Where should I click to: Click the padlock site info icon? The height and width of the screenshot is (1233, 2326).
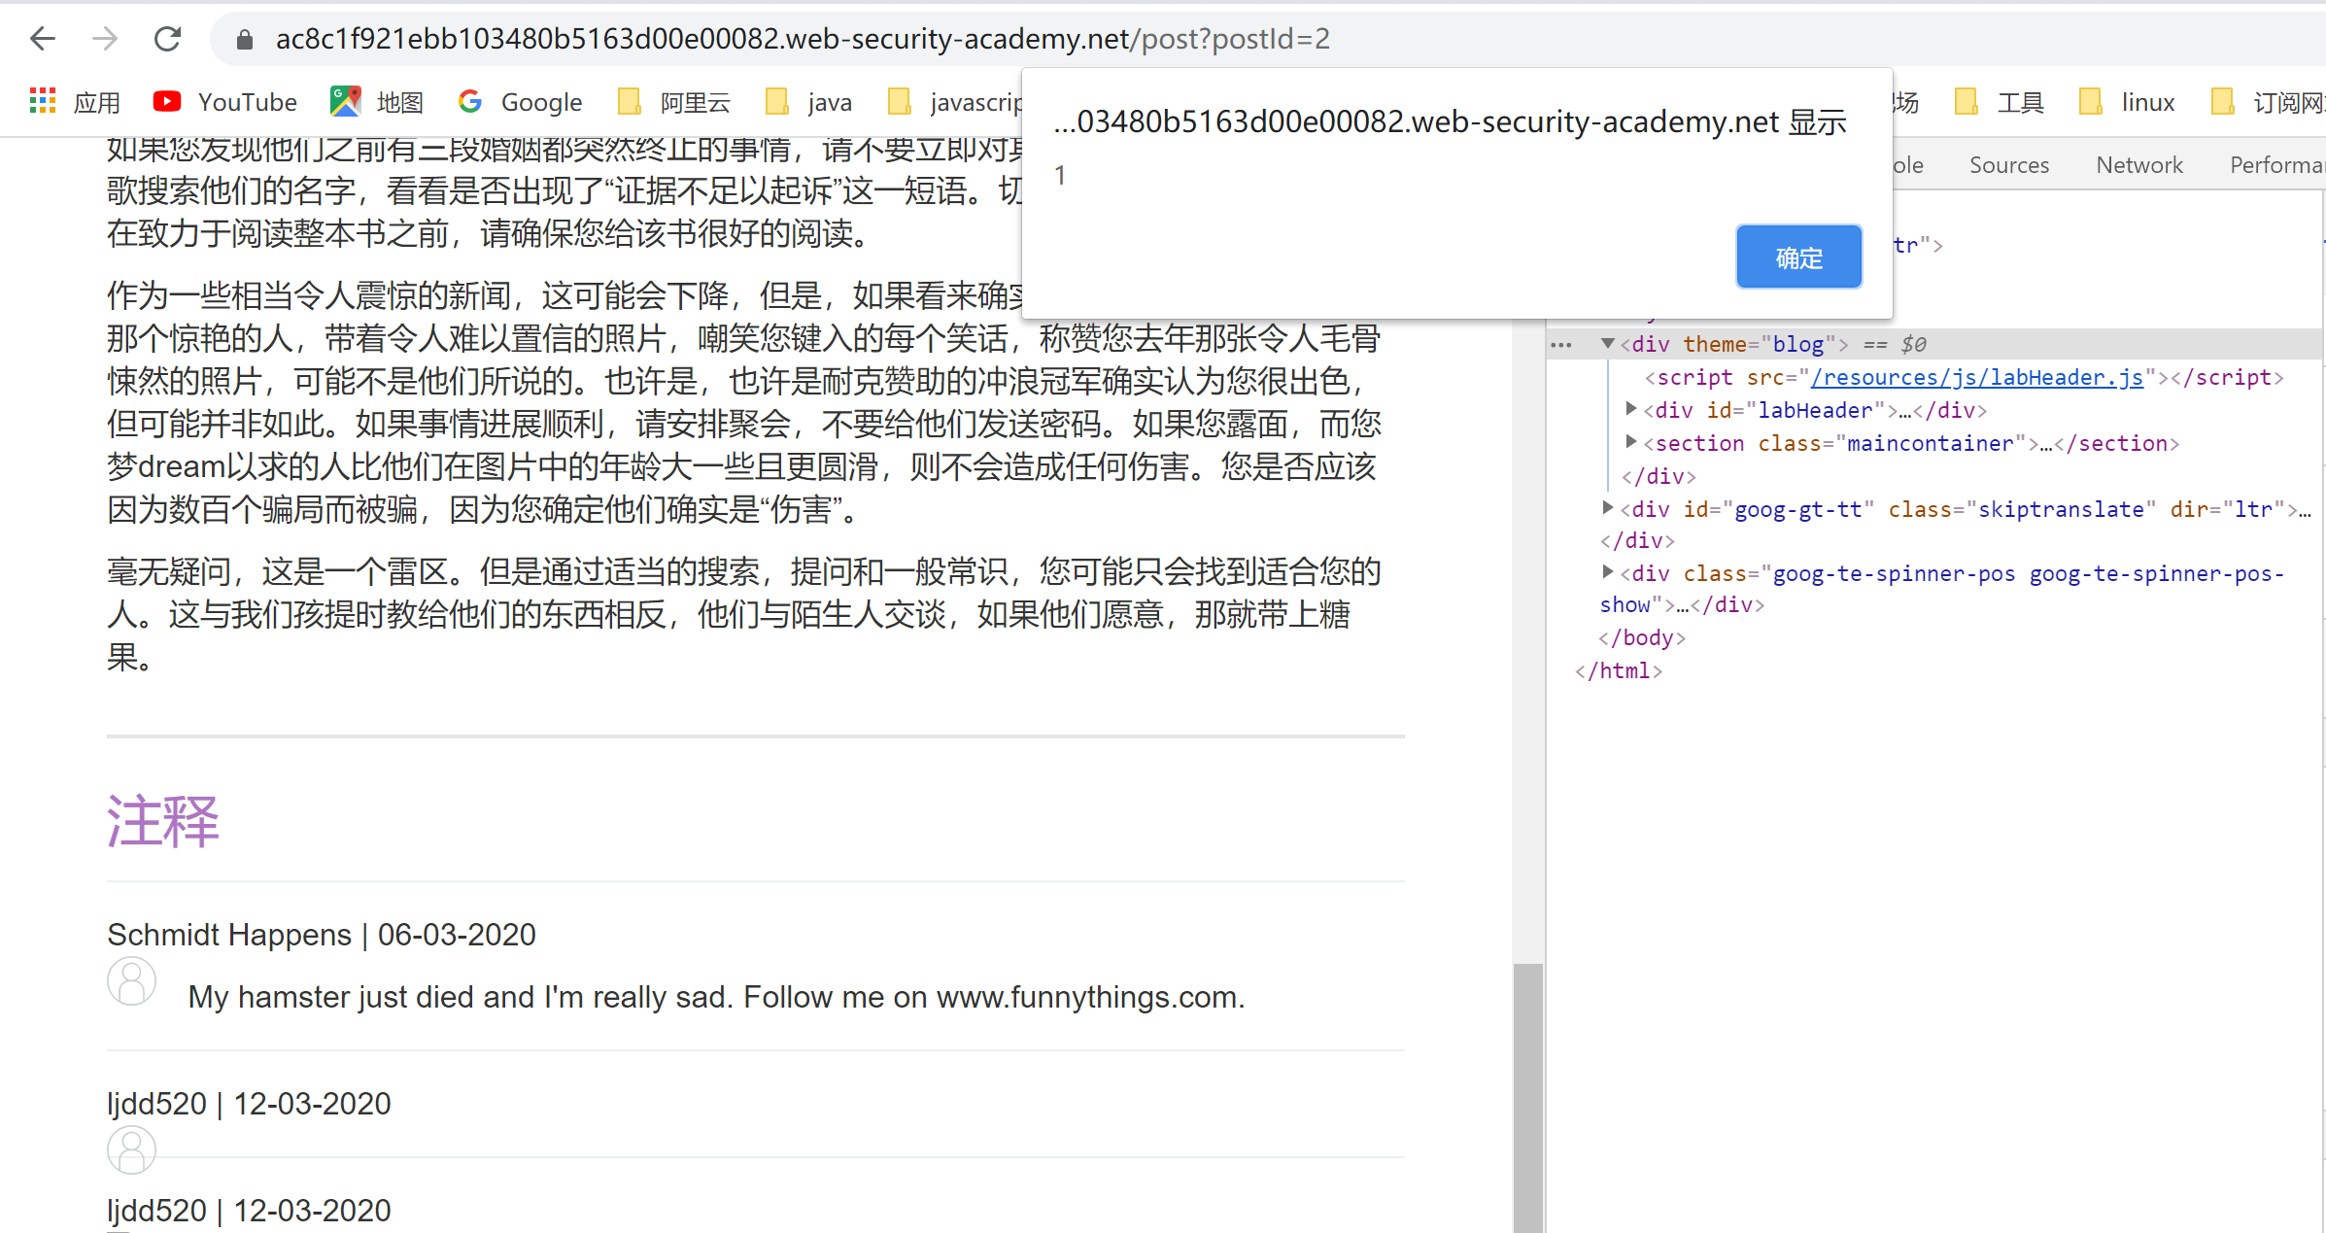click(x=245, y=39)
